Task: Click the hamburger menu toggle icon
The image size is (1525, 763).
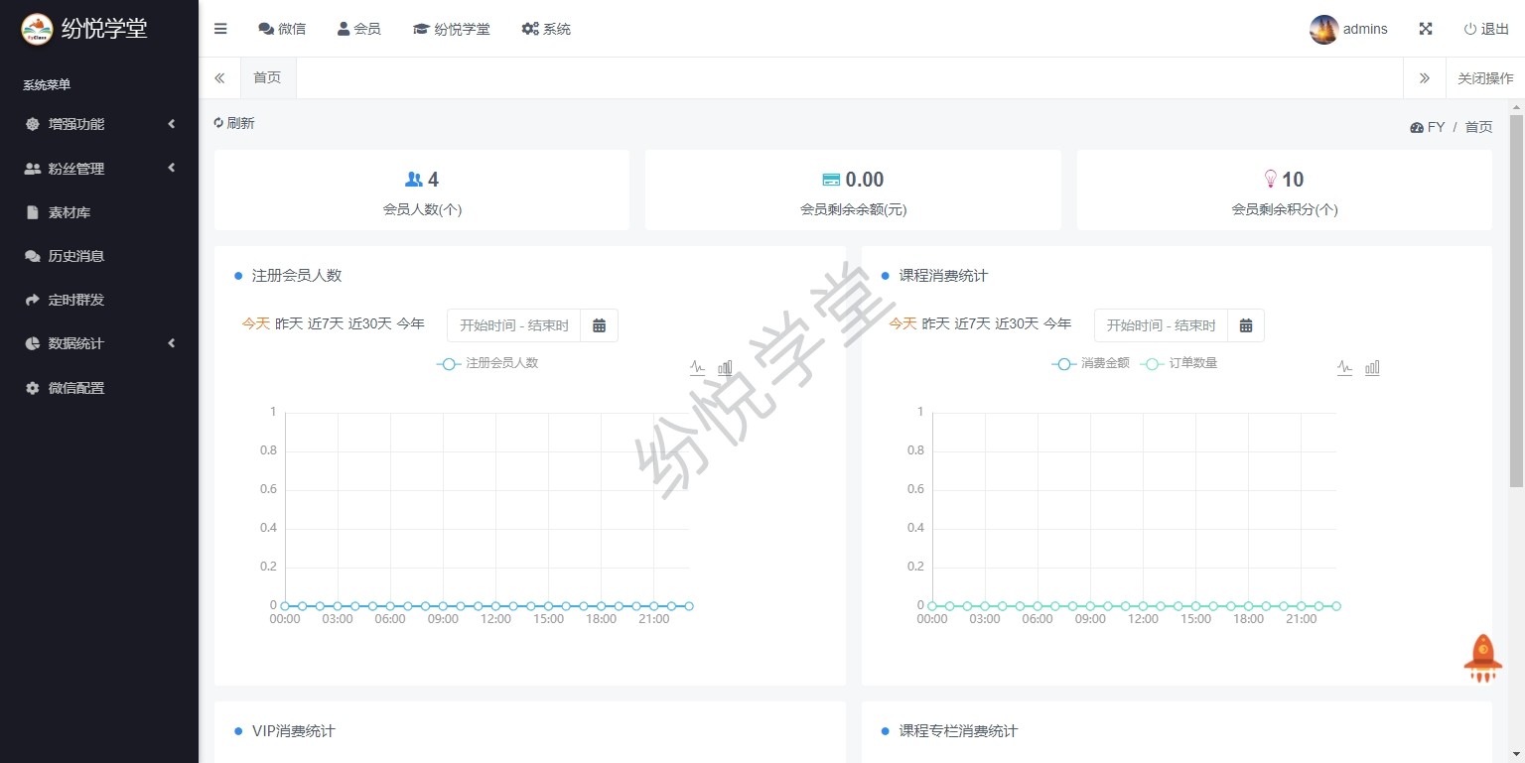Action: (220, 29)
